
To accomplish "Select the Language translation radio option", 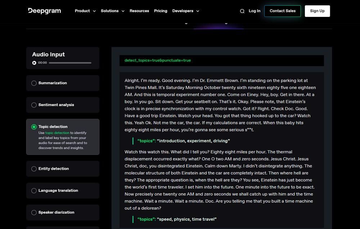I will tap(34, 191).
